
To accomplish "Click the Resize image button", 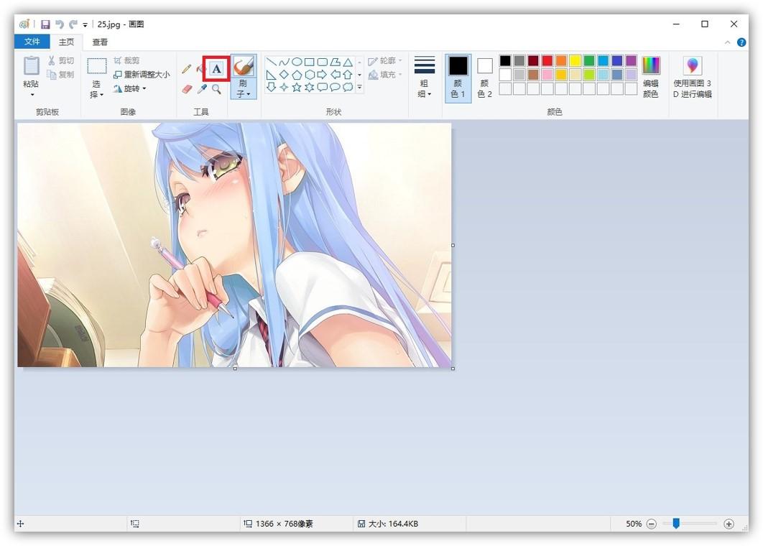I will click(142, 75).
